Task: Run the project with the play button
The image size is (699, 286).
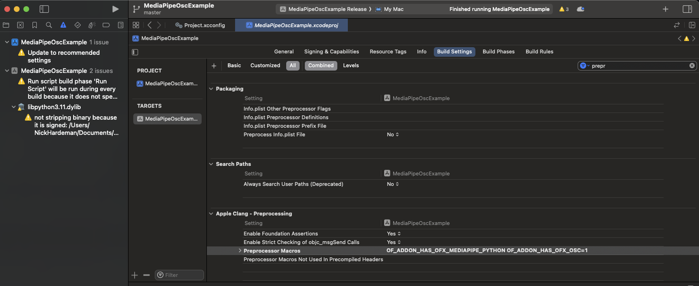Action: [115, 9]
